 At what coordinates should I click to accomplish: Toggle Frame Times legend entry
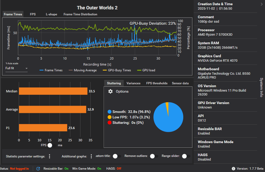[51, 70]
